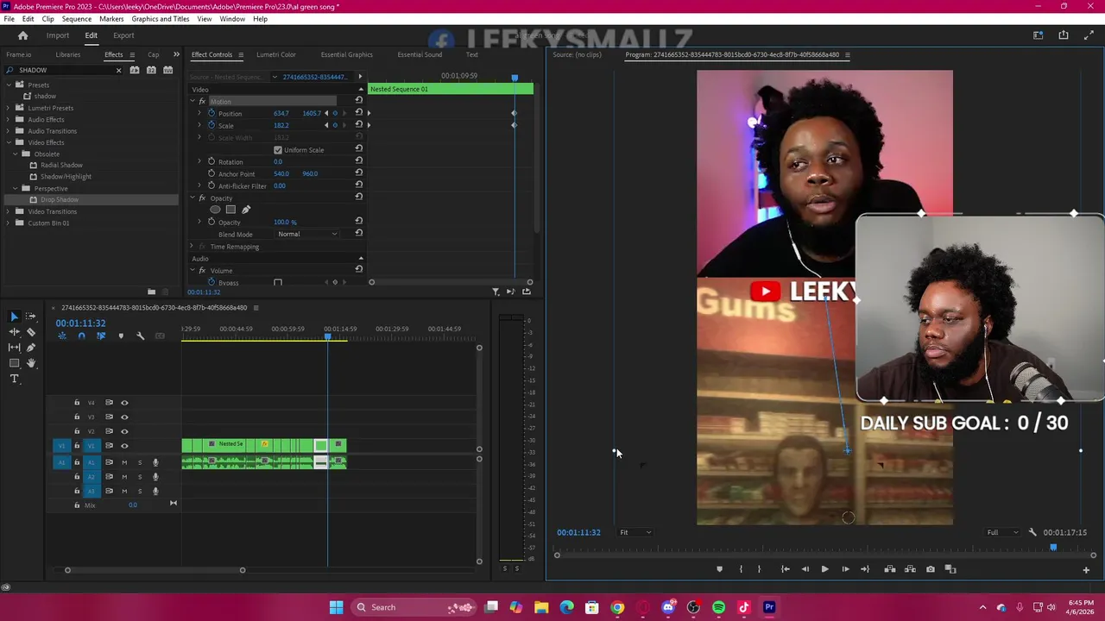Select the Selection tool arrow
This screenshot has width=1105, height=621.
(15, 317)
